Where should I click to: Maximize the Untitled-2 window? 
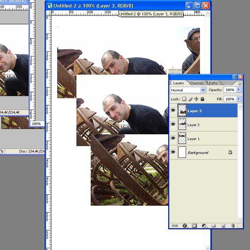pyautogui.click(x=197, y=6)
